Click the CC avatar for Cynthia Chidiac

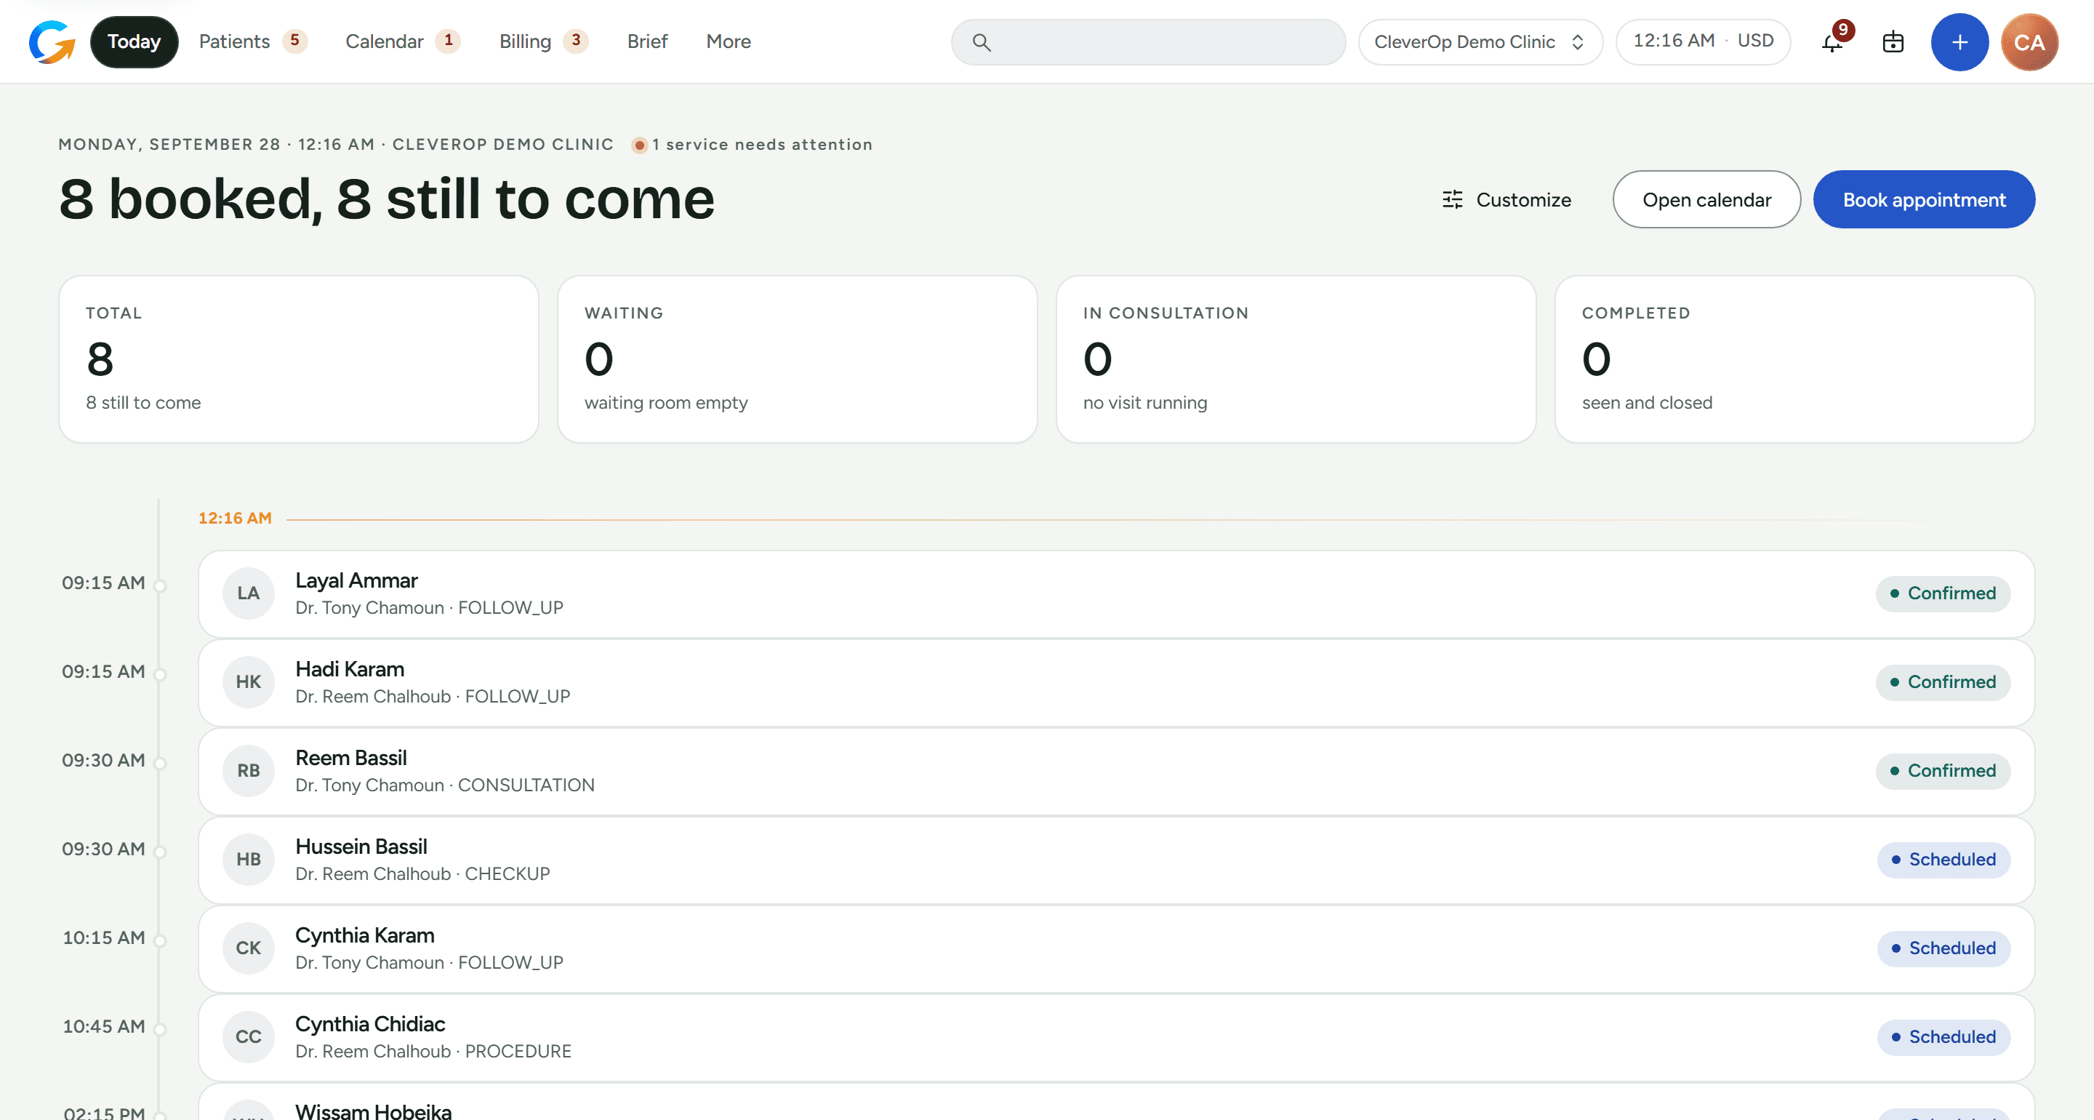click(248, 1036)
